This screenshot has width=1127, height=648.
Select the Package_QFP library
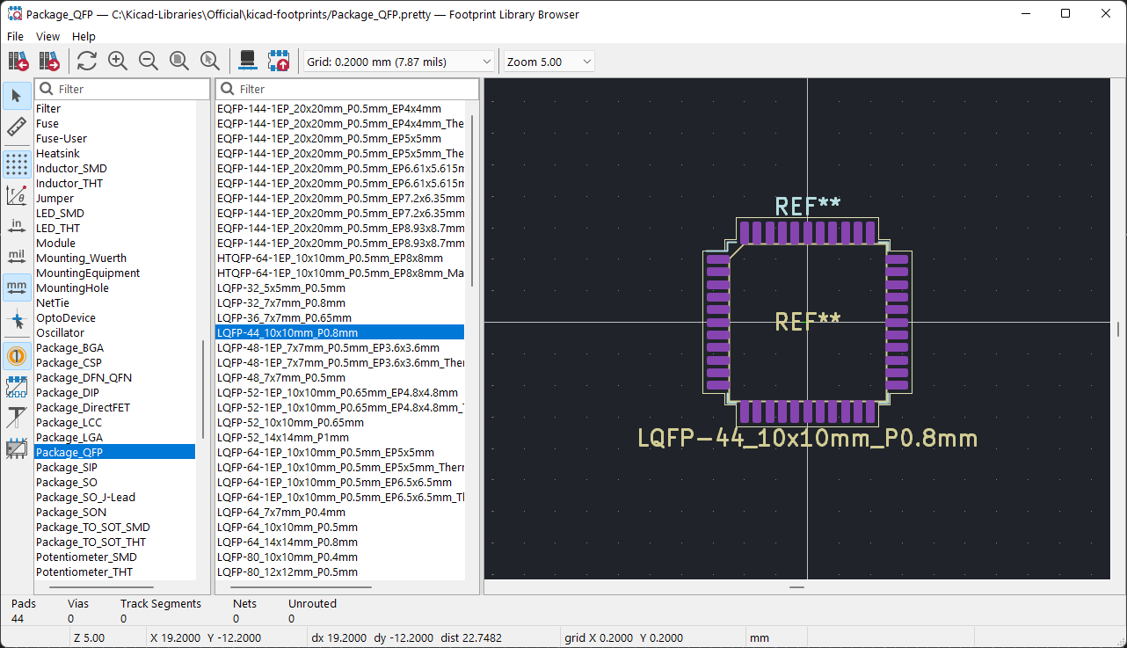point(114,452)
